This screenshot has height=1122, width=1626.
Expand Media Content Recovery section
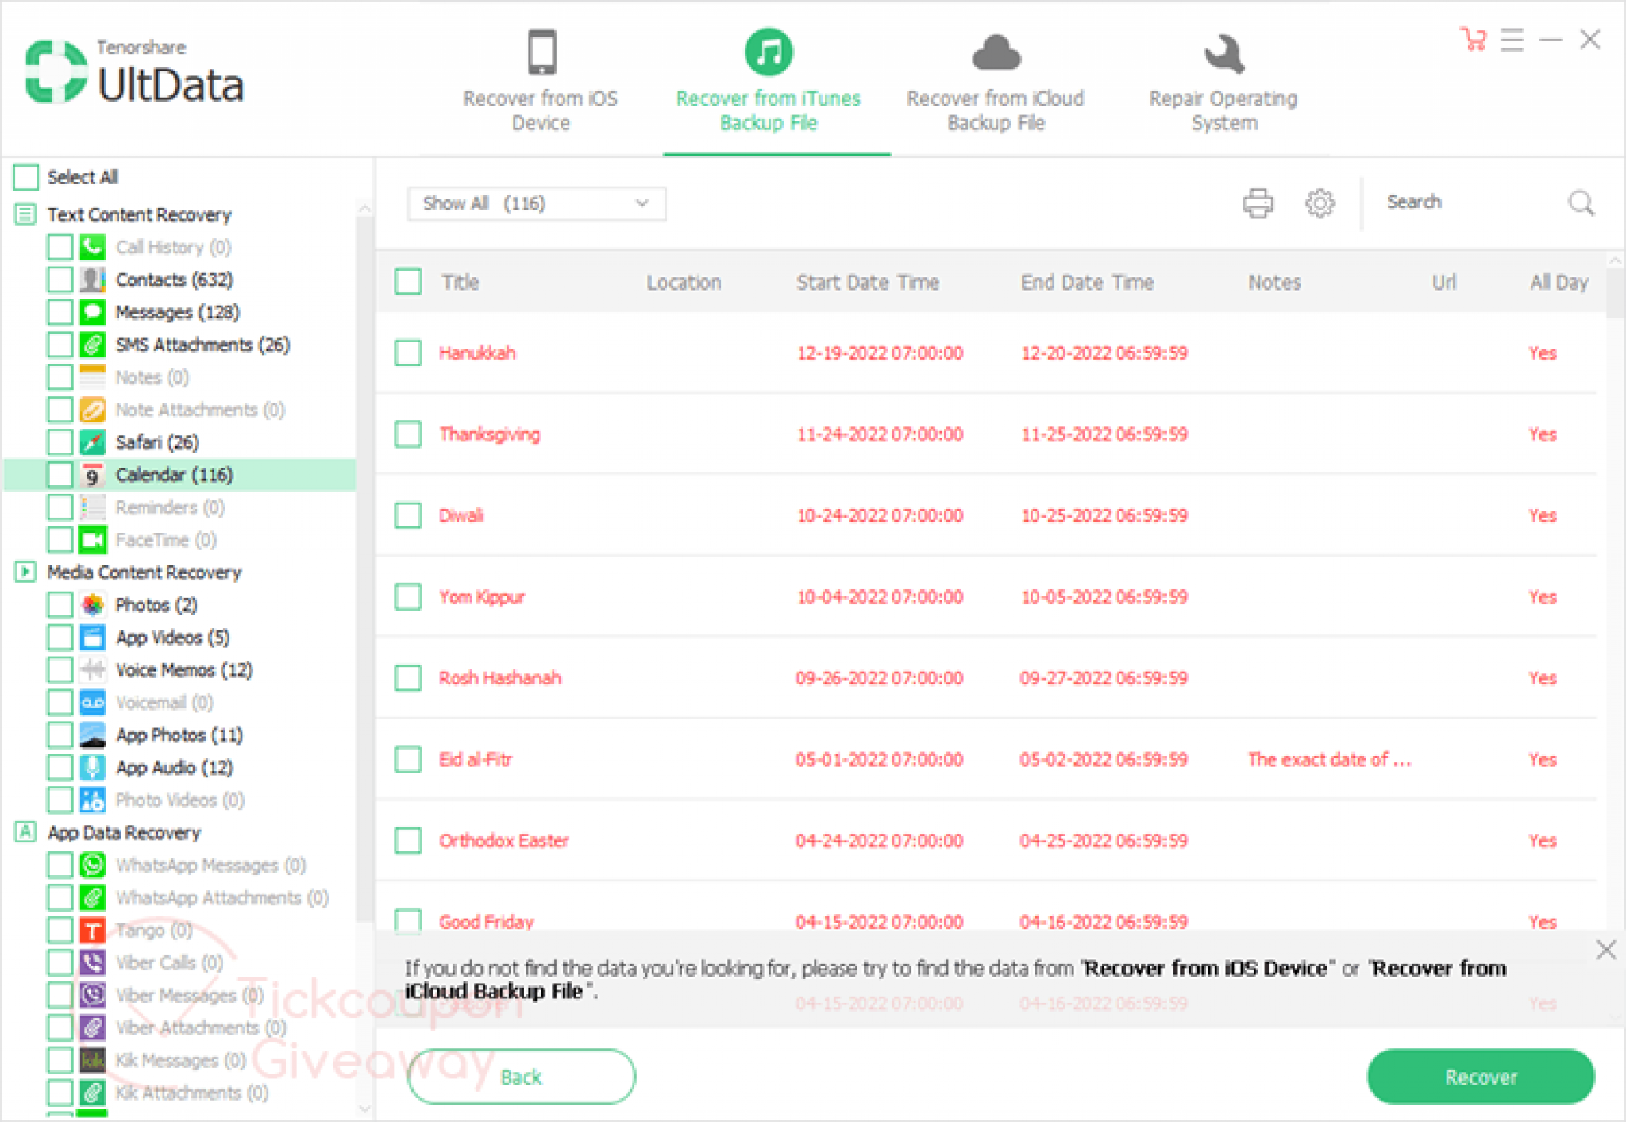coord(25,572)
